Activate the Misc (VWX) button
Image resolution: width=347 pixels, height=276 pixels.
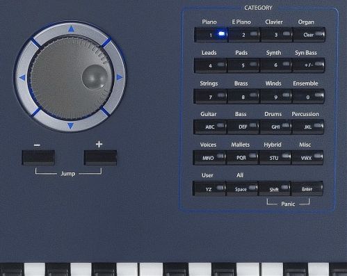click(307, 158)
